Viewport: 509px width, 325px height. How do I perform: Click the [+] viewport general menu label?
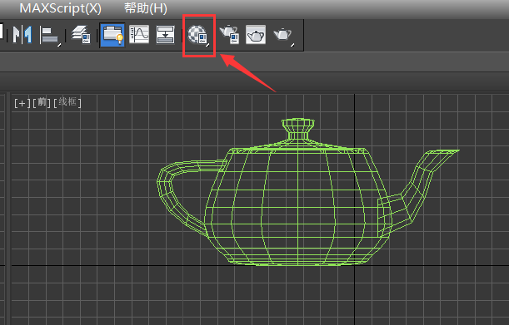tap(22, 103)
